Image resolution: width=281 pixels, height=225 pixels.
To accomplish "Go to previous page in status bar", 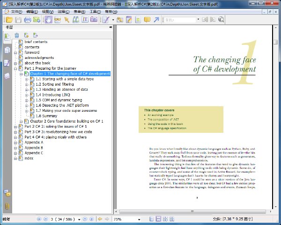I will [x=46, y=219].
